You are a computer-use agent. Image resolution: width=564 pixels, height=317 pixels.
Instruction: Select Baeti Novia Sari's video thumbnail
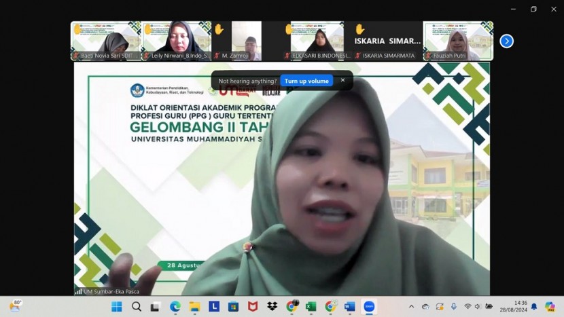[x=106, y=41]
